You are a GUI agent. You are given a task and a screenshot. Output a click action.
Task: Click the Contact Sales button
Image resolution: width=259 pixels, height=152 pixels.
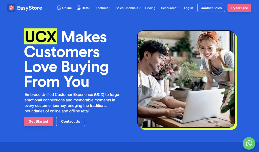211,8
